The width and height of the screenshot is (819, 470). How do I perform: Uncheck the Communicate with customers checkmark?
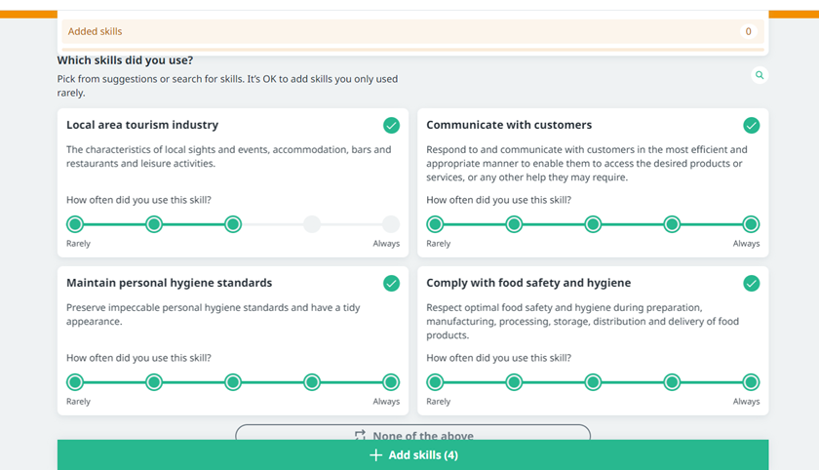[x=751, y=126]
